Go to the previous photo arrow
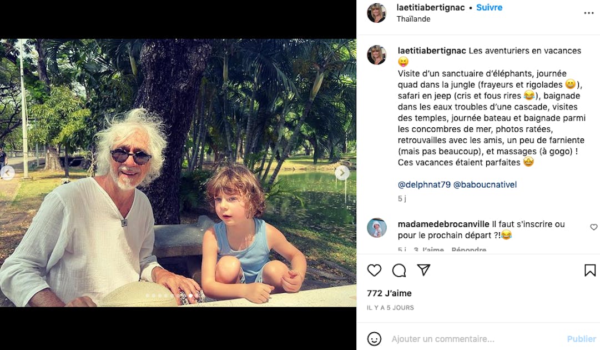 pos(7,173)
